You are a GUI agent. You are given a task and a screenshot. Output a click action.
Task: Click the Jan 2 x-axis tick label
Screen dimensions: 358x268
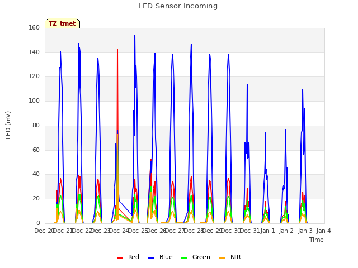coord(286,231)
